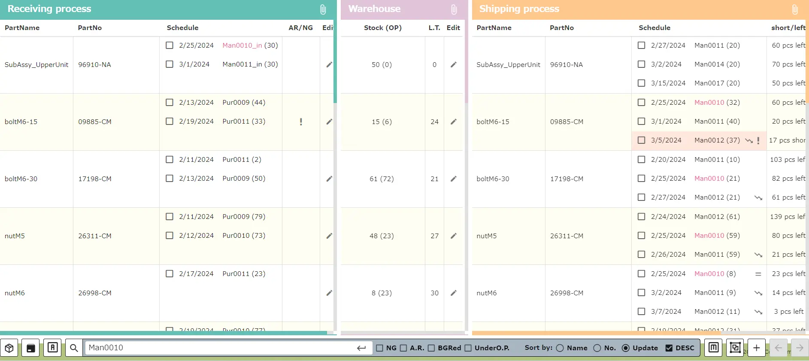Uncheck the DESC sort order checkbox
This screenshot has width=809, height=361.
pos(669,348)
